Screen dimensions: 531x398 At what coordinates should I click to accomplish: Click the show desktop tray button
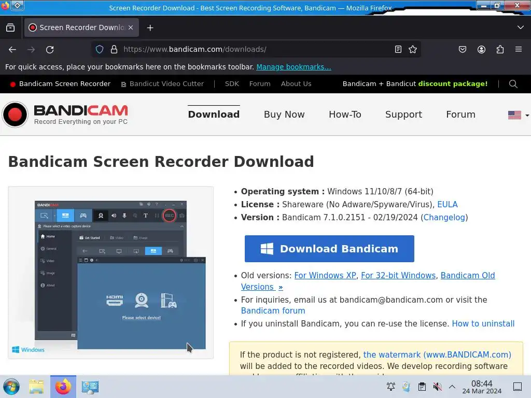[x=518, y=387]
